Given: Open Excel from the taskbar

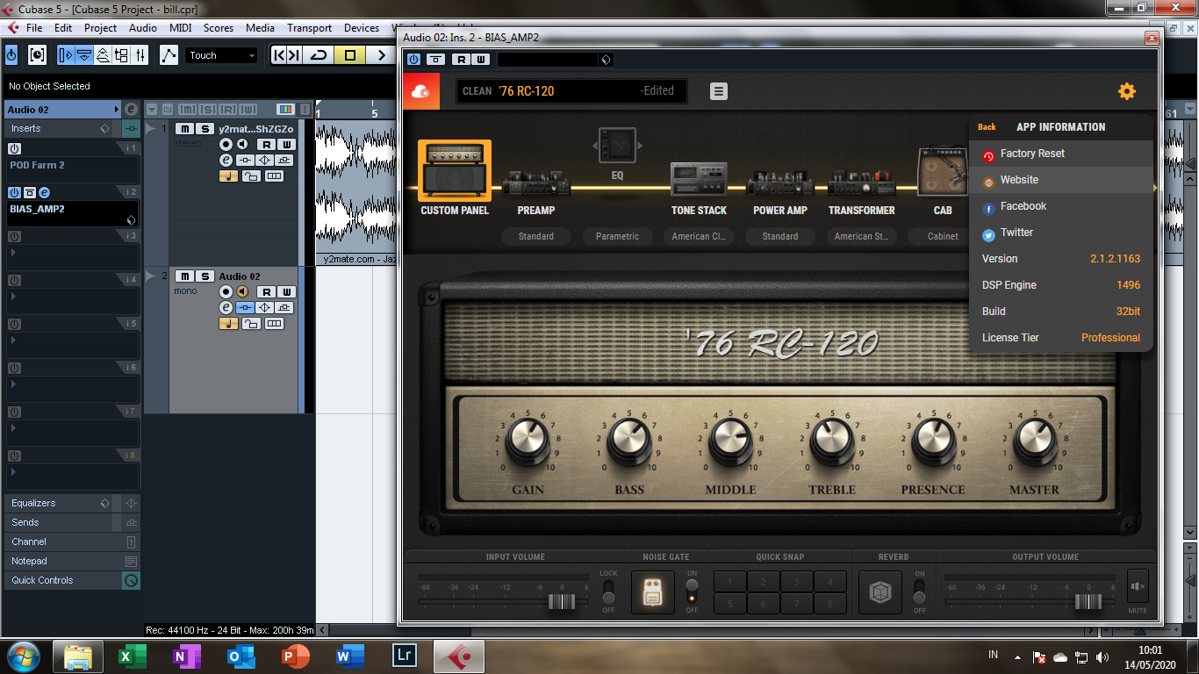Looking at the screenshot, I should 132,656.
